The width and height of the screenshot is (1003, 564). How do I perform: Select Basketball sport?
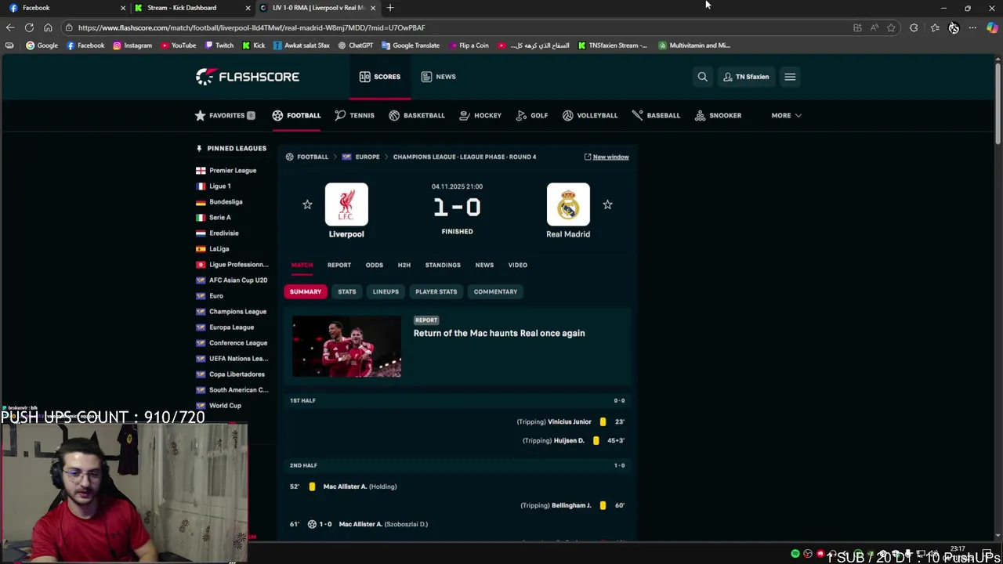pos(417,115)
